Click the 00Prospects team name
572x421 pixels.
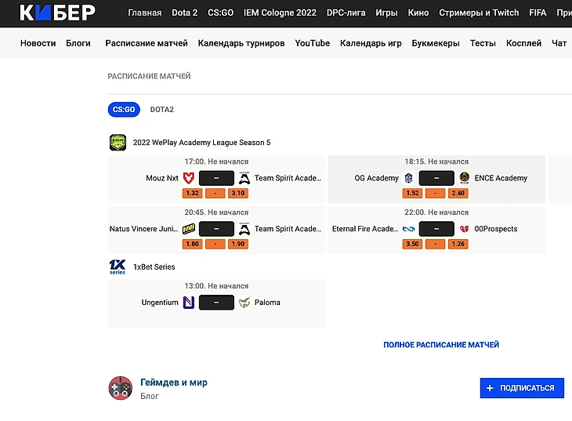click(496, 229)
